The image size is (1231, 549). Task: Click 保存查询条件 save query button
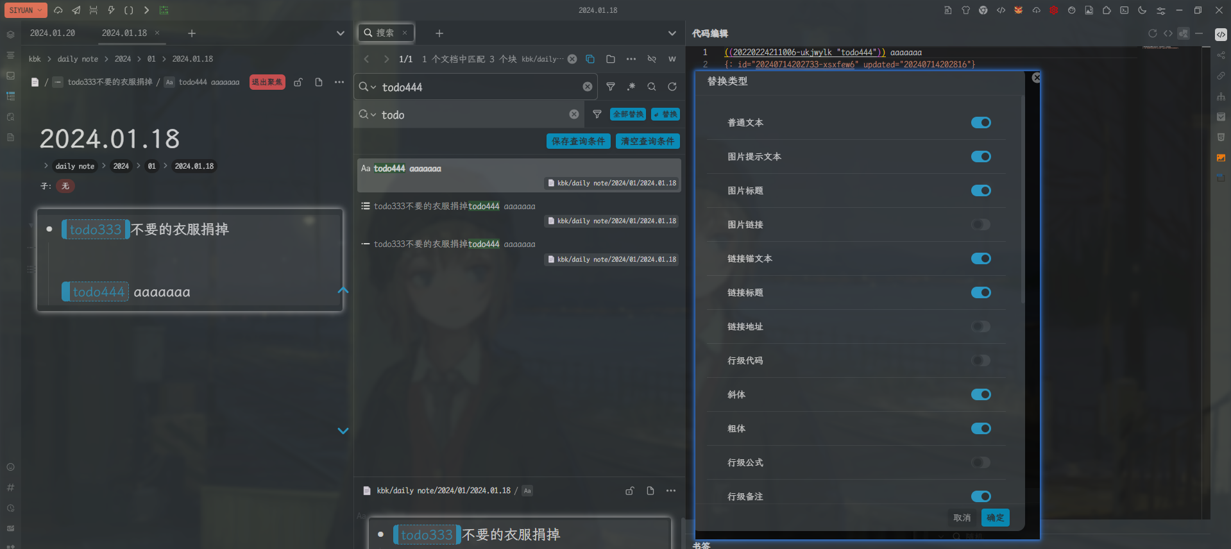point(578,141)
